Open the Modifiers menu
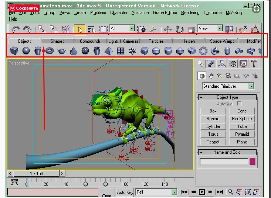Screen dimensions: 271x198 pyautogui.click(x=98, y=13)
